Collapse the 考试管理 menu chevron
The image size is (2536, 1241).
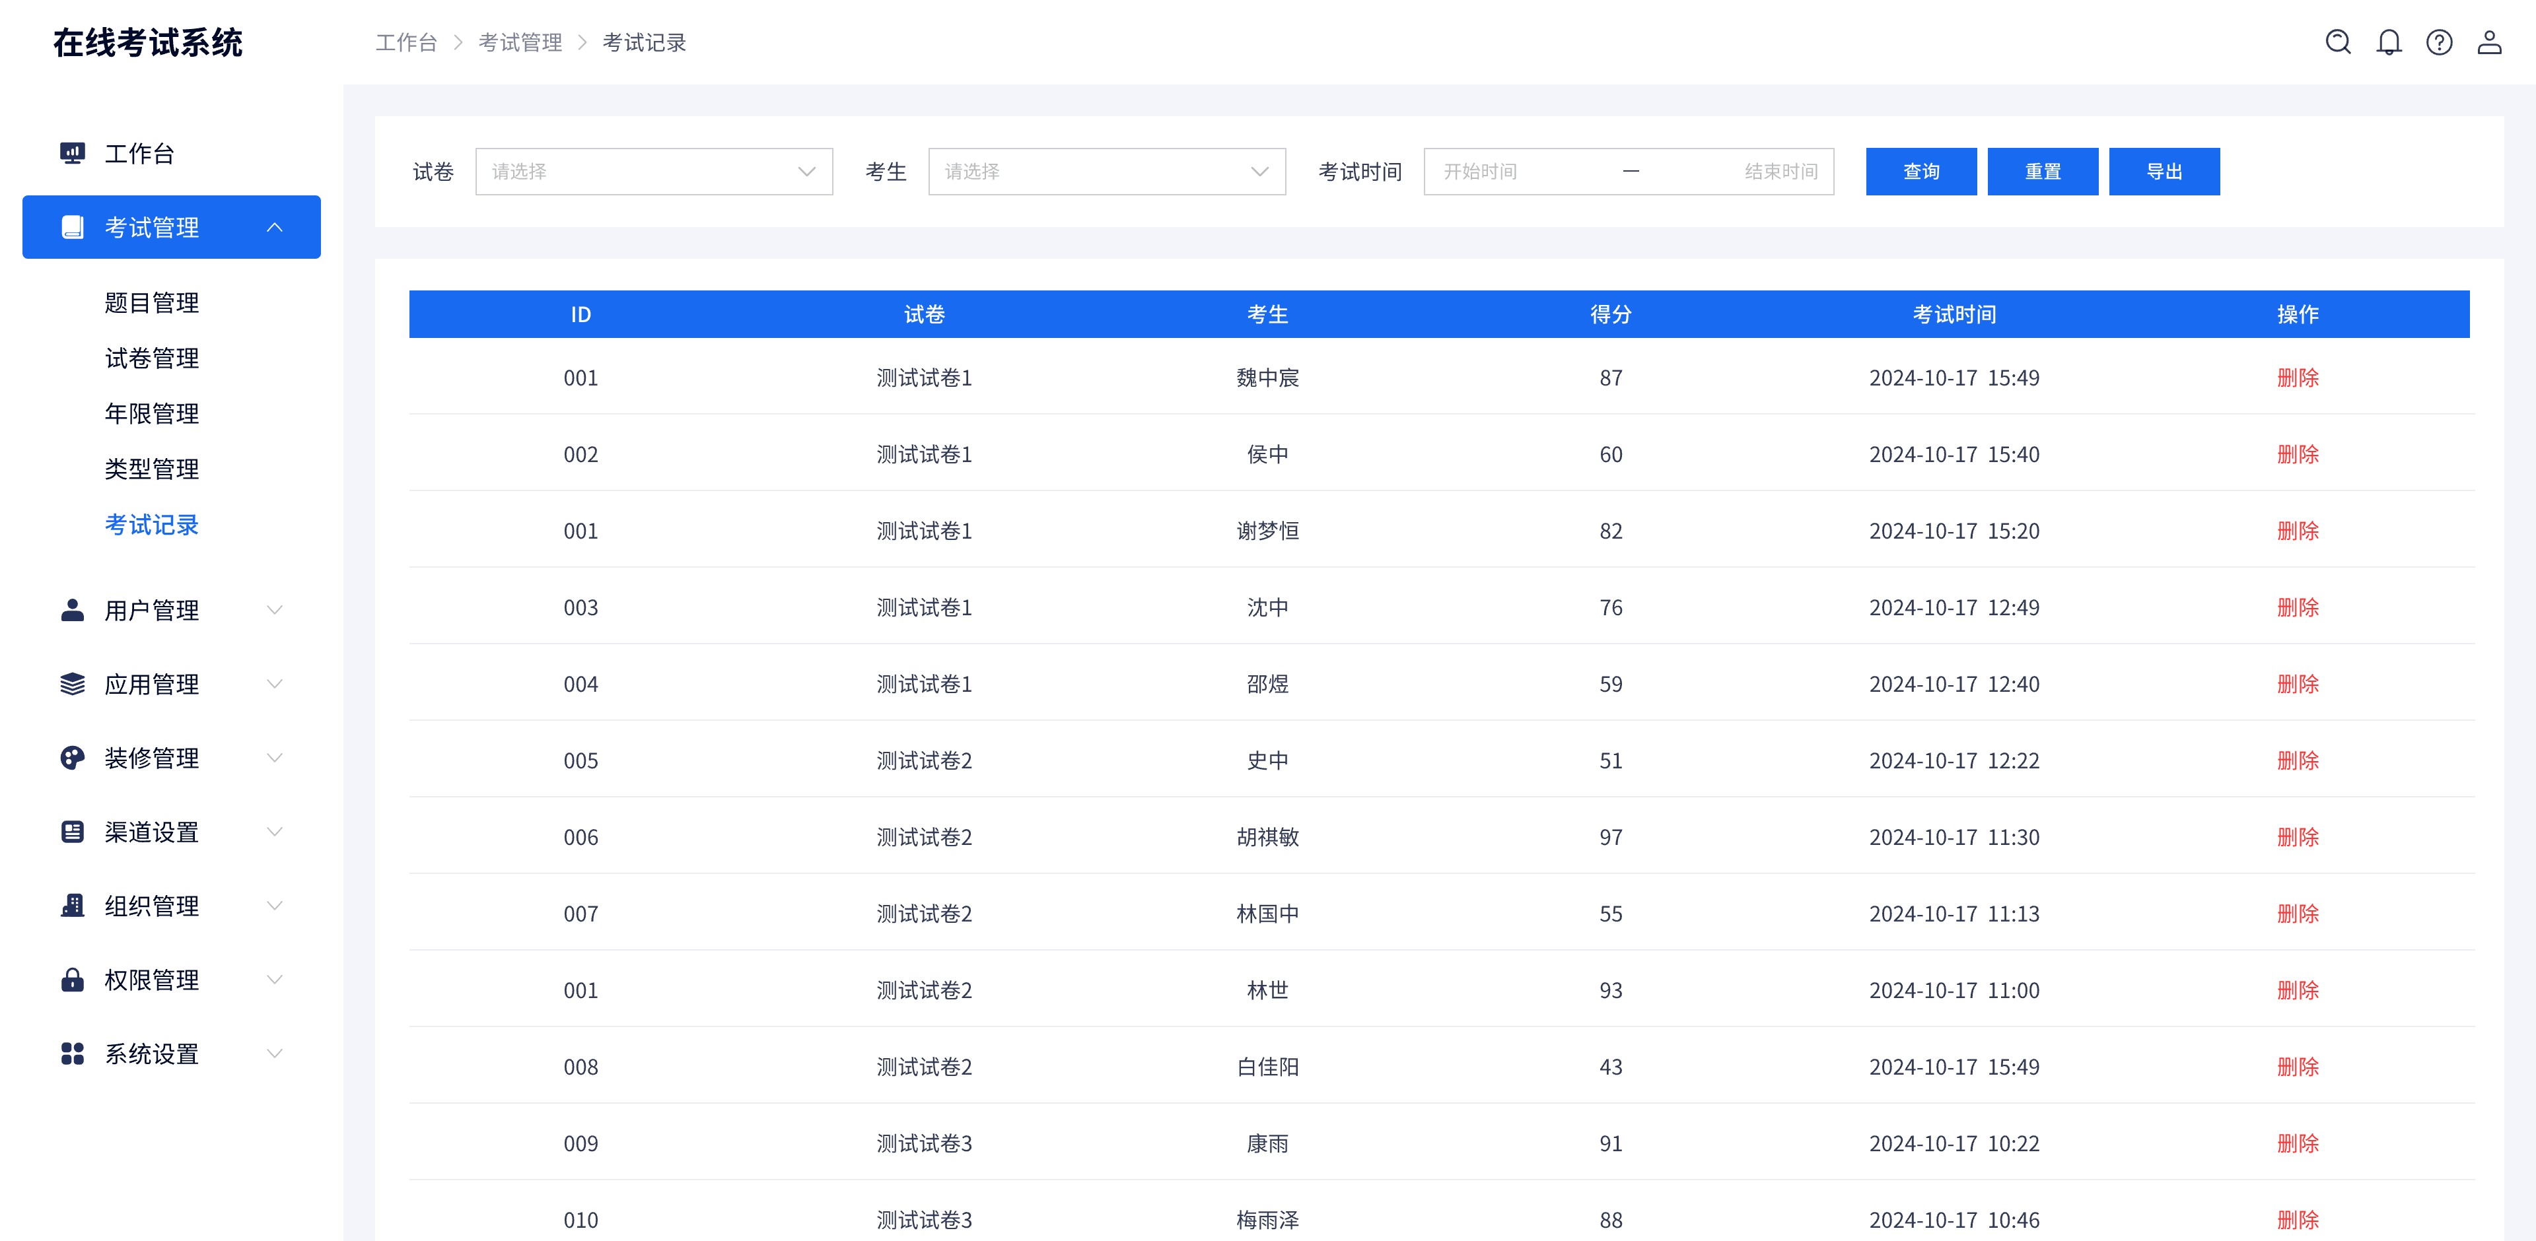(275, 227)
